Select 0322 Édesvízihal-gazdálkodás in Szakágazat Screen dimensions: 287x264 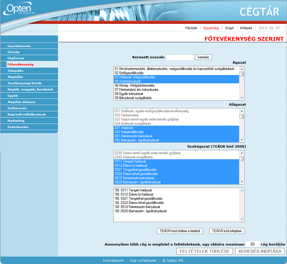[176, 174]
